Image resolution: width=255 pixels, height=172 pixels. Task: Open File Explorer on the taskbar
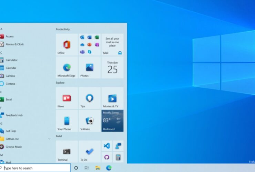pos(98,168)
